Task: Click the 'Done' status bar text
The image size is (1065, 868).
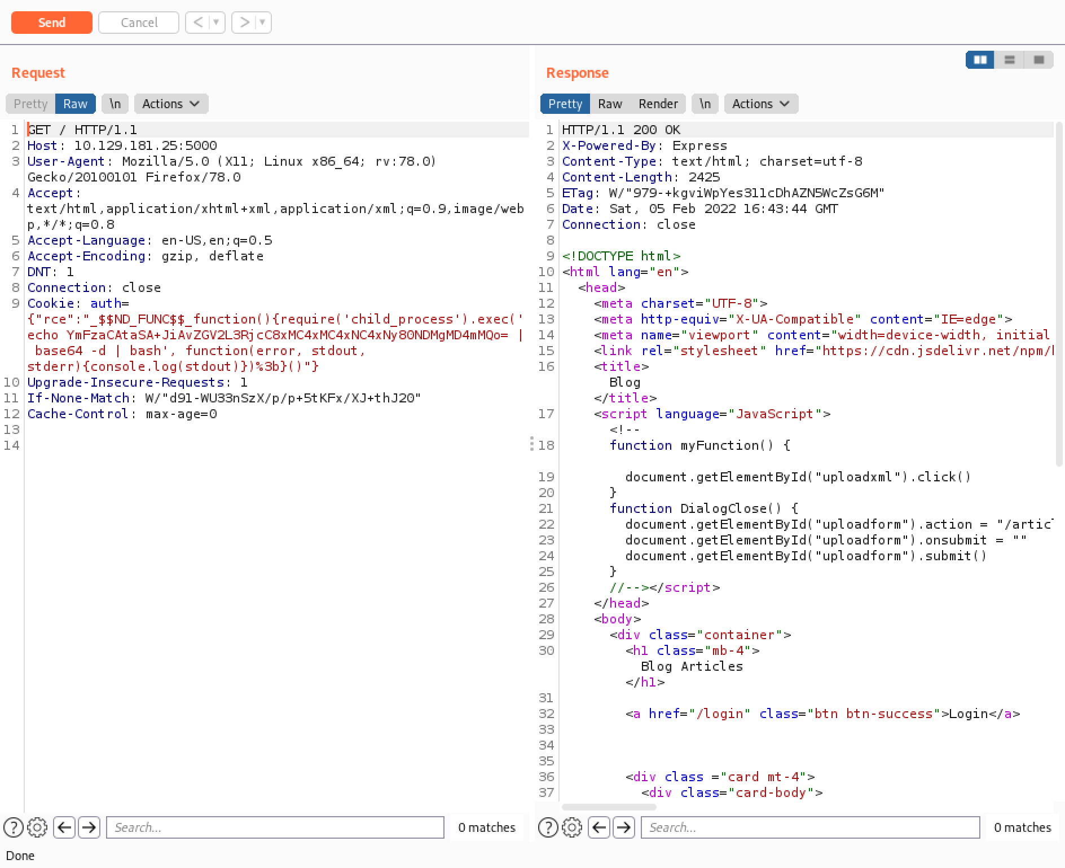Action: coord(20,856)
